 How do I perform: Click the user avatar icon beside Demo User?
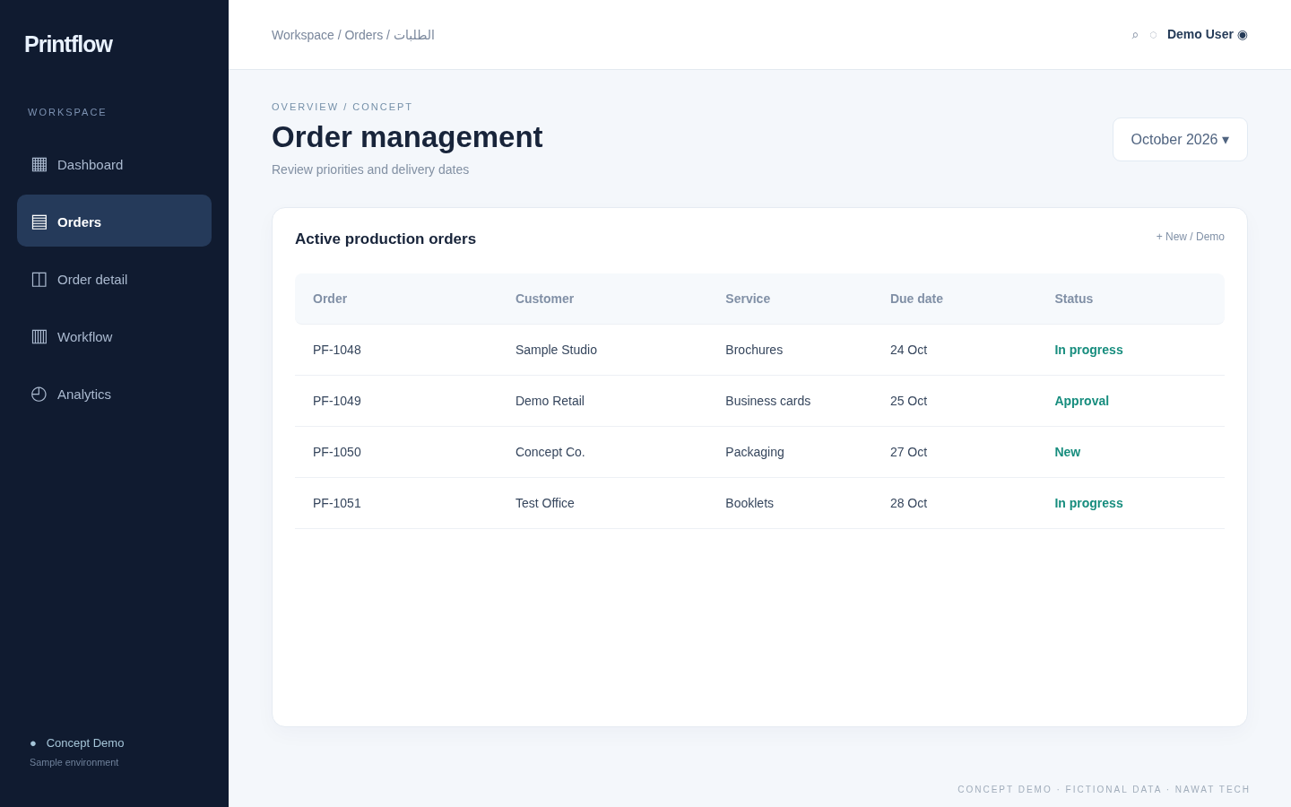1243,34
